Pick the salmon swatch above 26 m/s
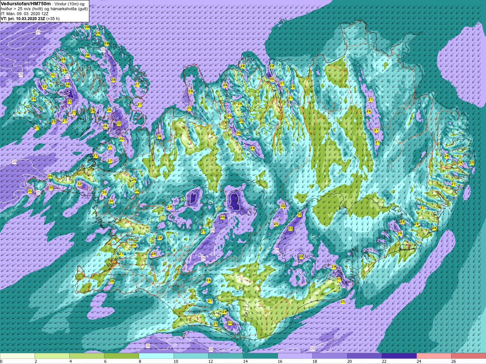This screenshot has width=486, height=364. point(469,356)
